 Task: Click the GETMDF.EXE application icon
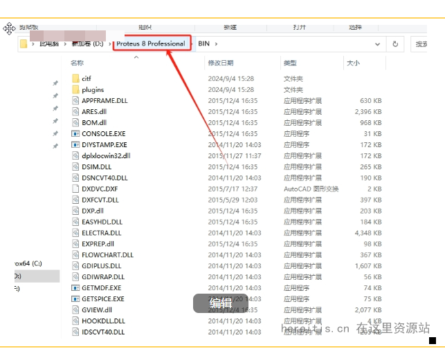[75, 288]
